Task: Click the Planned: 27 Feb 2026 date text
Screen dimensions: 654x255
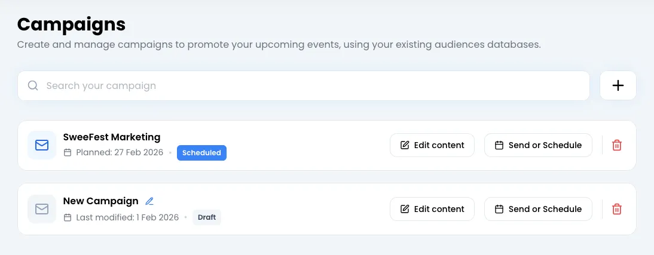Action: 120,152
